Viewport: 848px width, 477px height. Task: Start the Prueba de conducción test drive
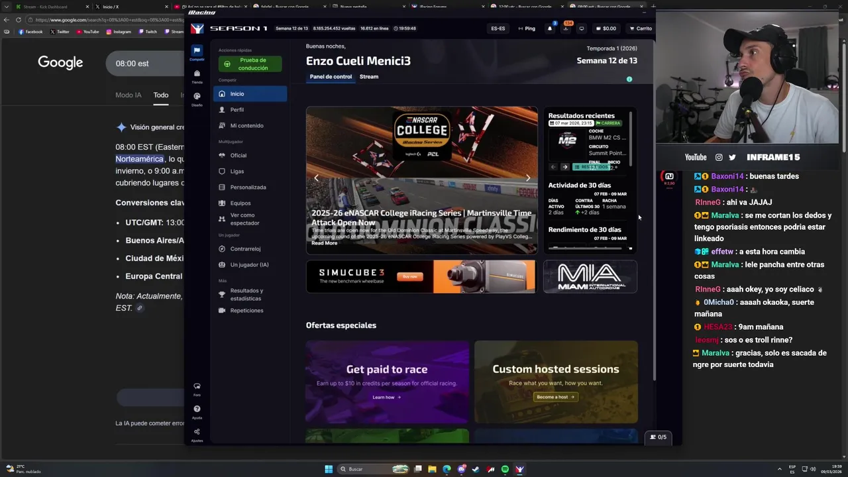[250, 64]
